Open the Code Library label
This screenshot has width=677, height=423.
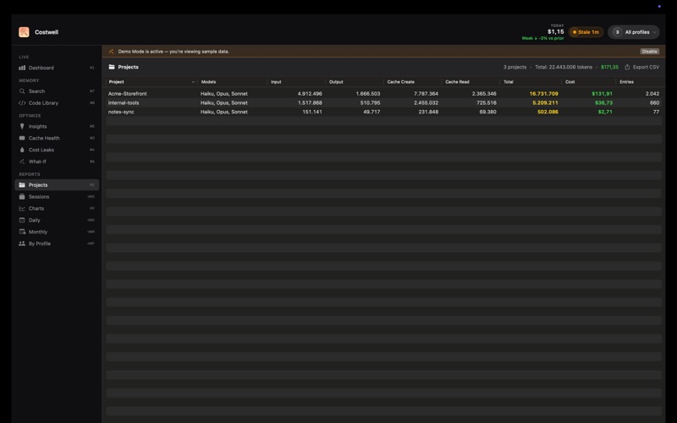tap(44, 102)
